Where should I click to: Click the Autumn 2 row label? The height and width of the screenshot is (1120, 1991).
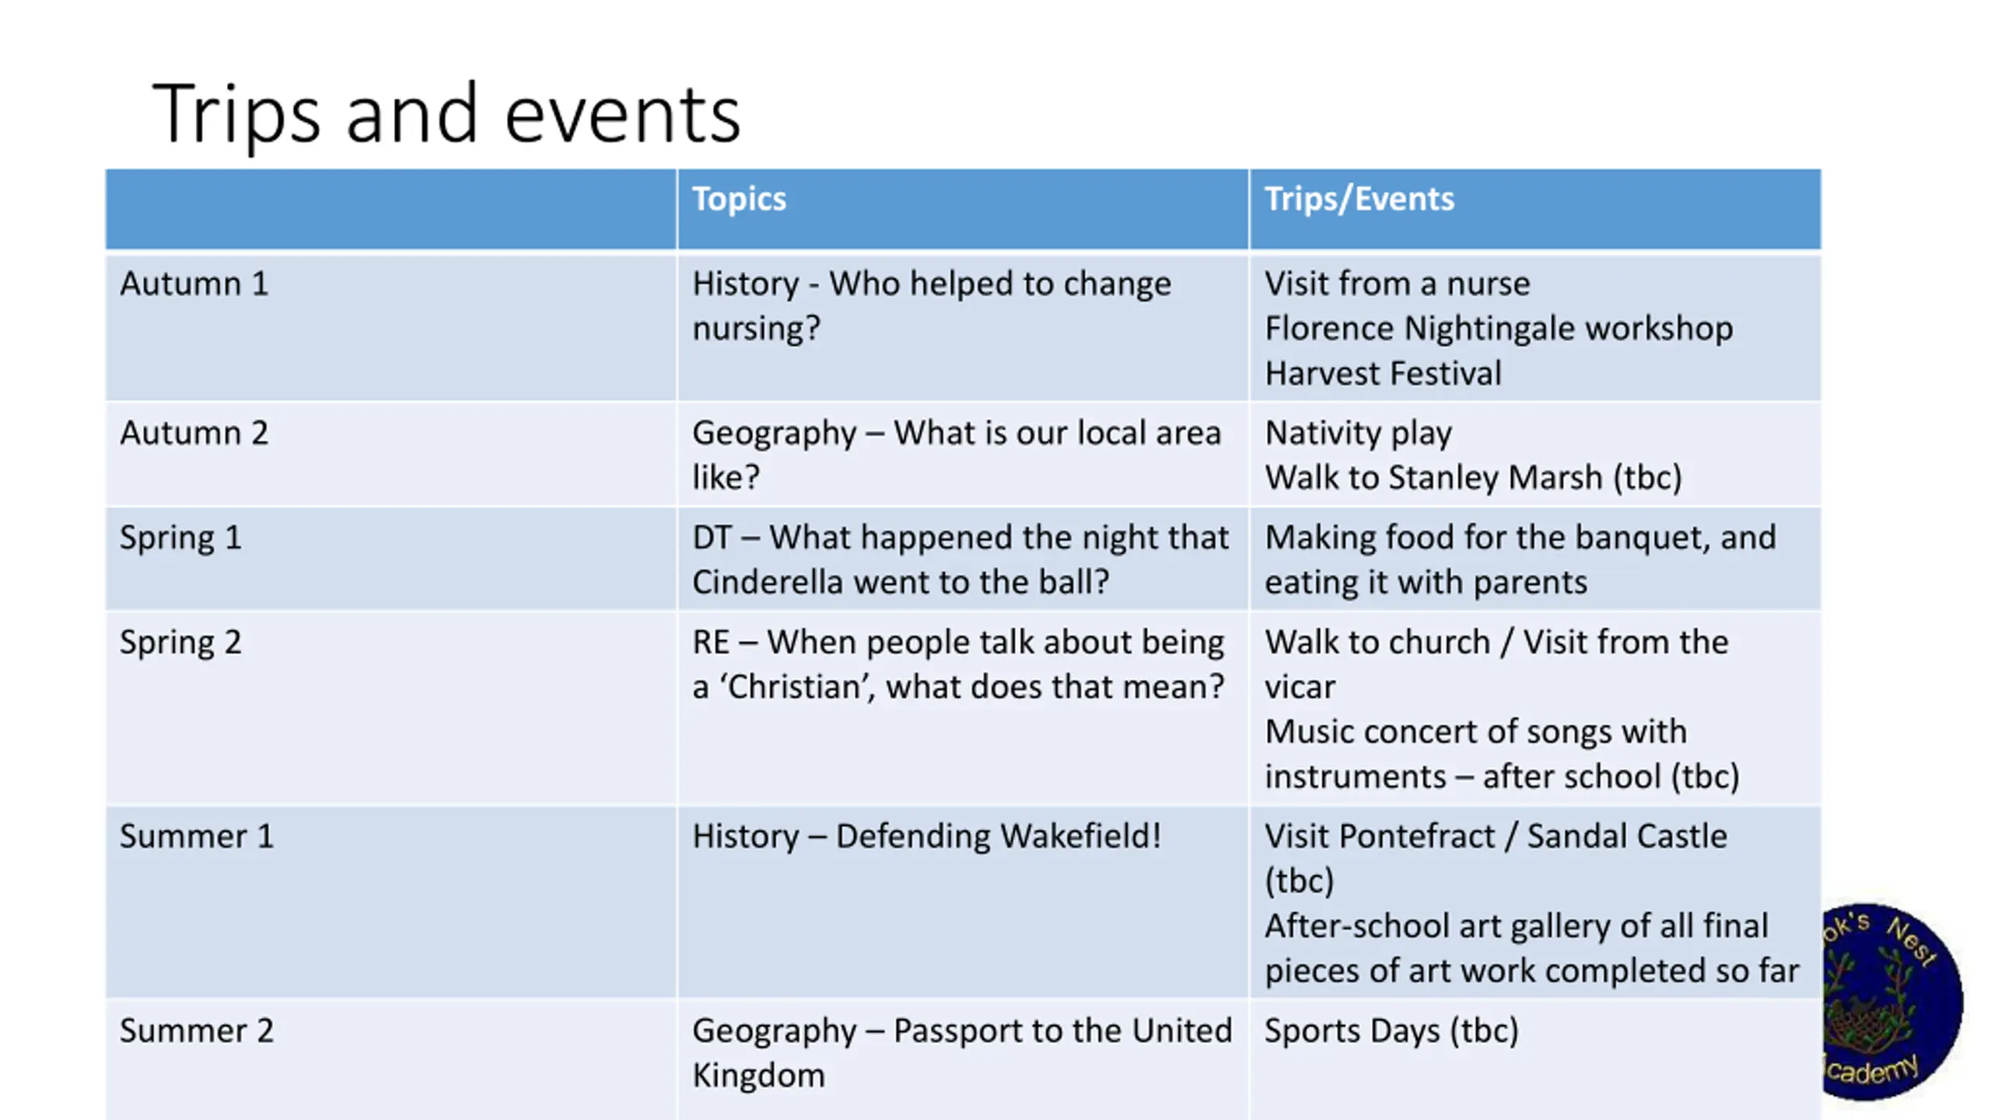pyautogui.click(x=194, y=433)
